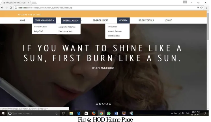Open Chrome three-dot menu
211x122 pixels.
tap(206, 8)
